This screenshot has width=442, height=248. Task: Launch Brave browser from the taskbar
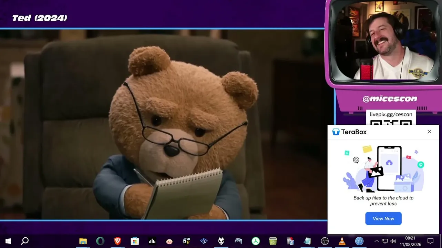click(117, 241)
